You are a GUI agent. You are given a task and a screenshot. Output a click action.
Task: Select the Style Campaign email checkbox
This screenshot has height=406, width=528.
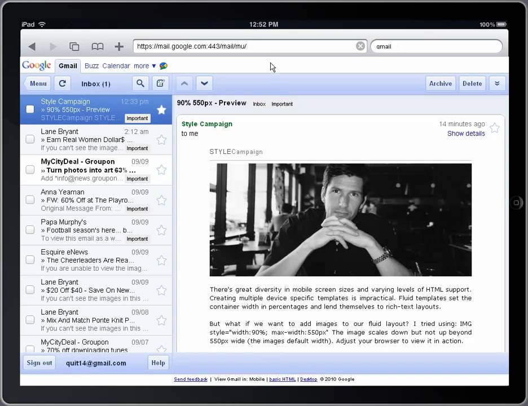[x=30, y=109]
